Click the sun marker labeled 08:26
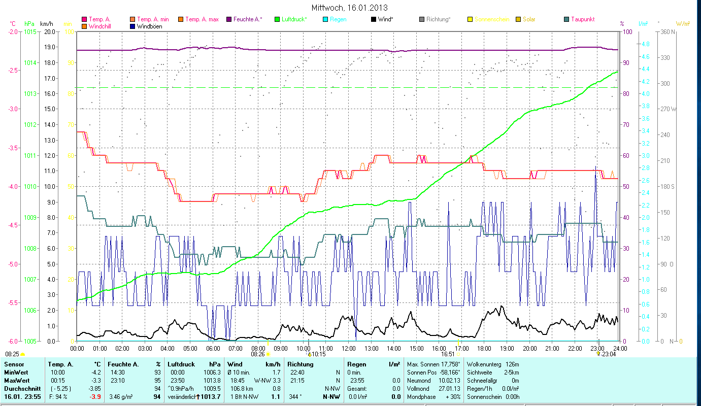The width and height of the screenshot is (701, 406). pyautogui.click(x=268, y=354)
